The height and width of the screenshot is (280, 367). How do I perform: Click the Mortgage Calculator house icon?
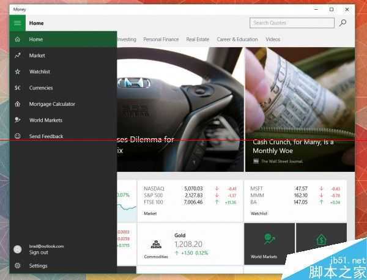(x=18, y=104)
